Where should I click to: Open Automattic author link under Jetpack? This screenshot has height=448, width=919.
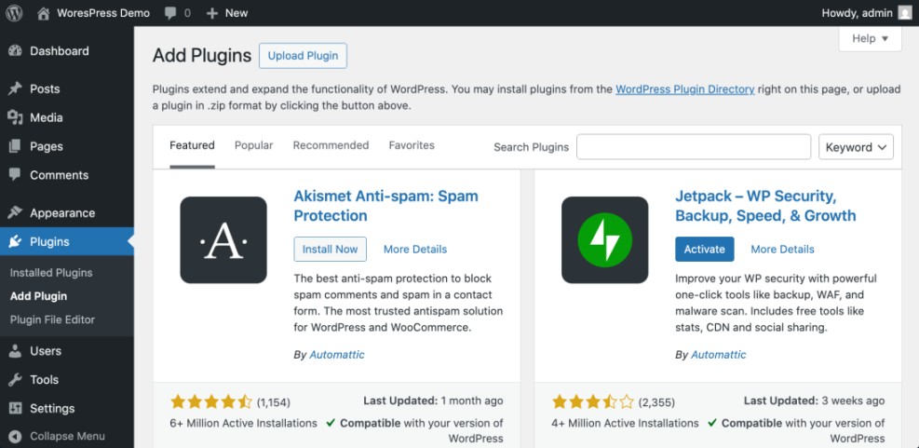point(719,355)
